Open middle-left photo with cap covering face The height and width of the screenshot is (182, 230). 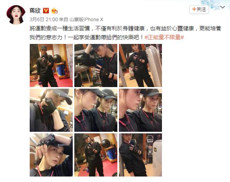[x=51, y=110]
